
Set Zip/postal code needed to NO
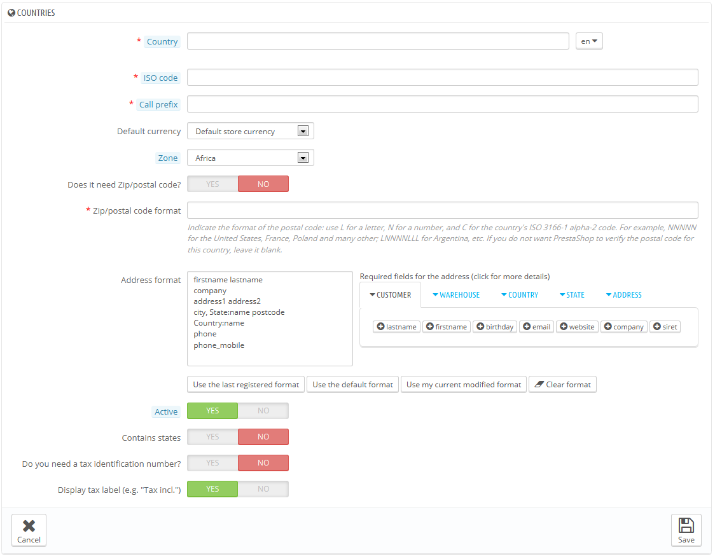pos(263,184)
